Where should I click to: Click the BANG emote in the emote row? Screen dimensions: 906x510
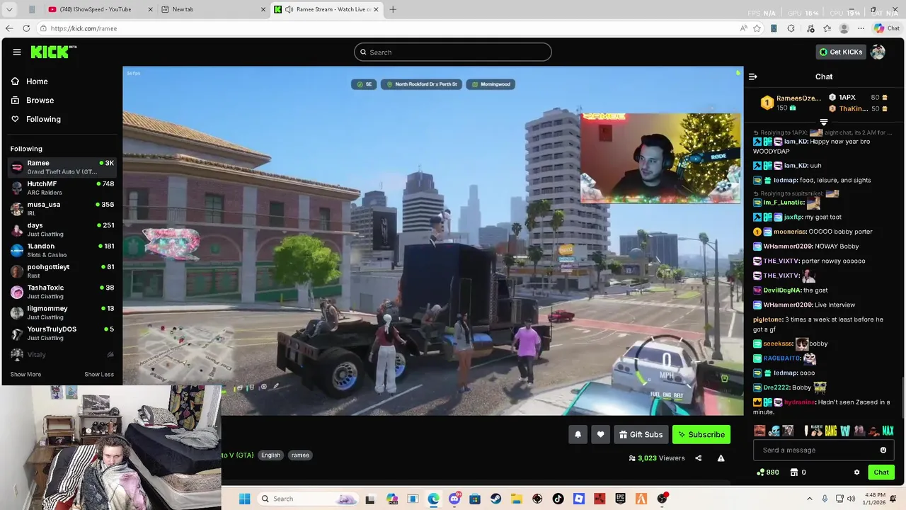(831, 431)
